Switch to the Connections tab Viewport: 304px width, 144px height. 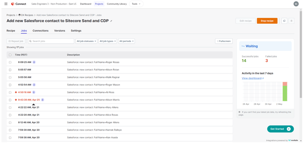(41, 31)
